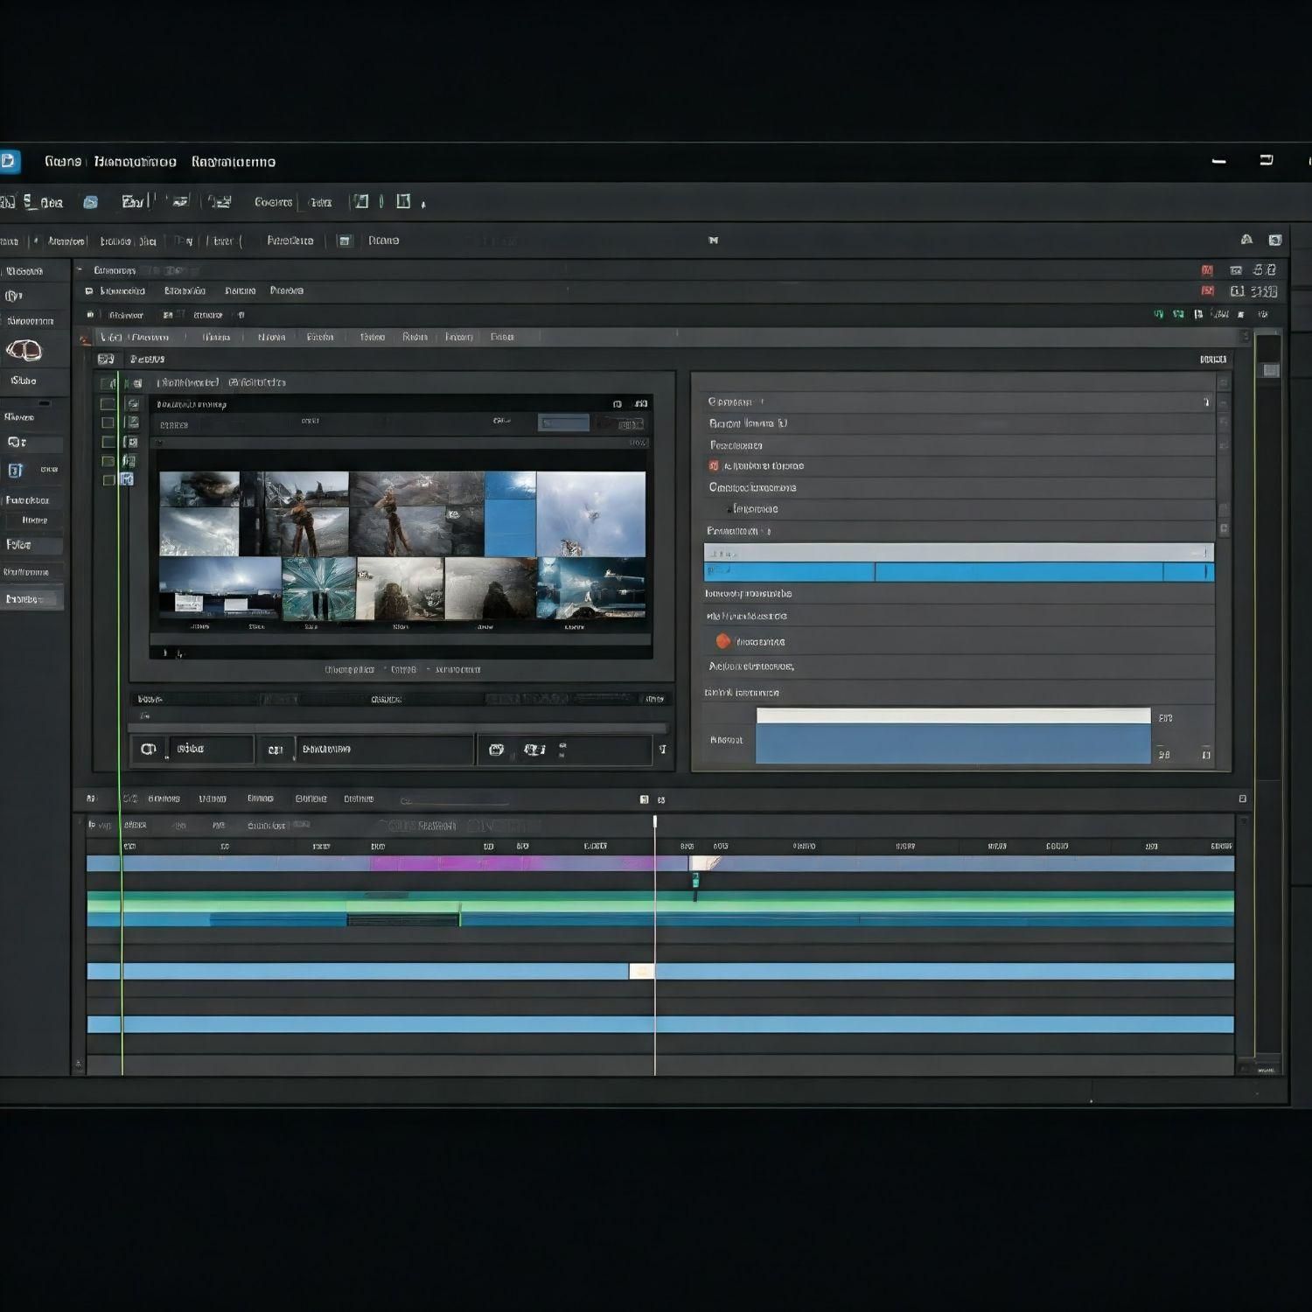This screenshot has width=1312, height=1312.
Task: Click the second green icon in the right strip
Action: 1178,314
